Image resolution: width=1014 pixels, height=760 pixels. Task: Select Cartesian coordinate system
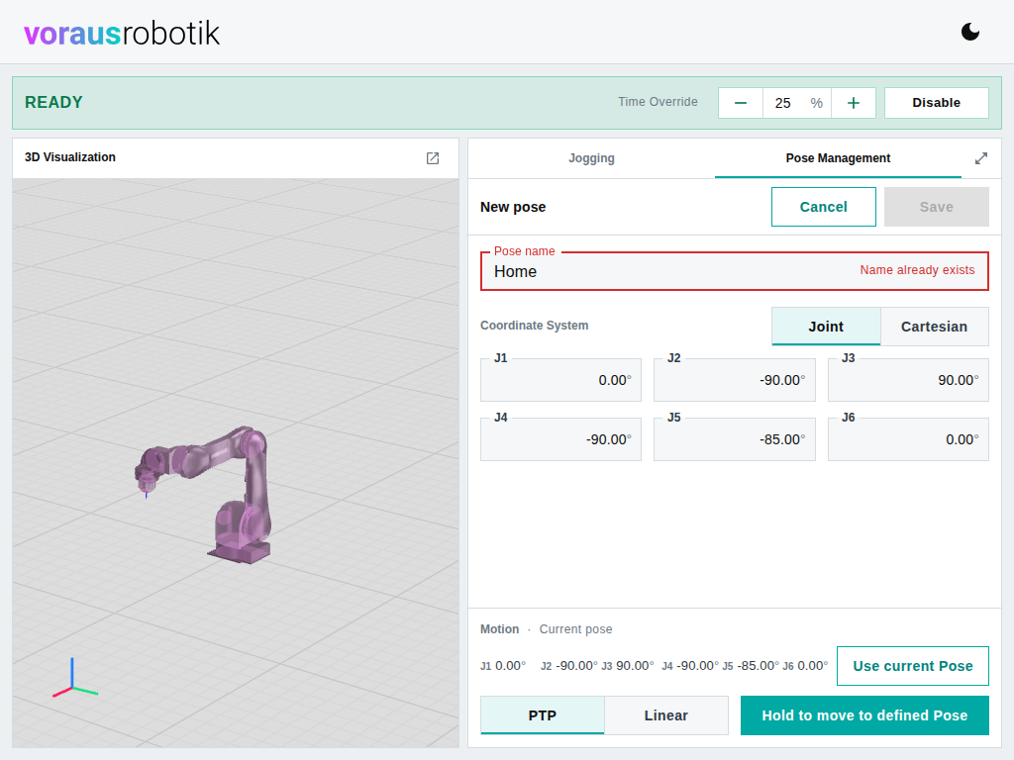coord(934,327)
